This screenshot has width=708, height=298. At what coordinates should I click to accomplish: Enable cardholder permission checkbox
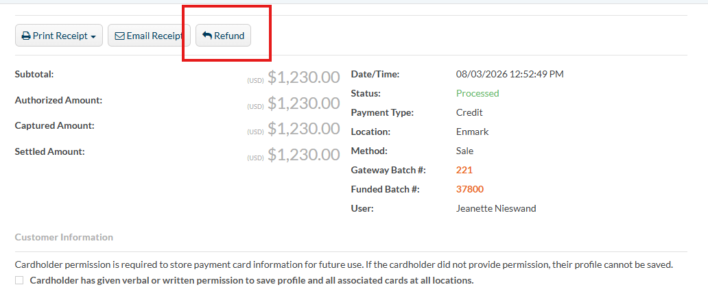tap(19, 280)
